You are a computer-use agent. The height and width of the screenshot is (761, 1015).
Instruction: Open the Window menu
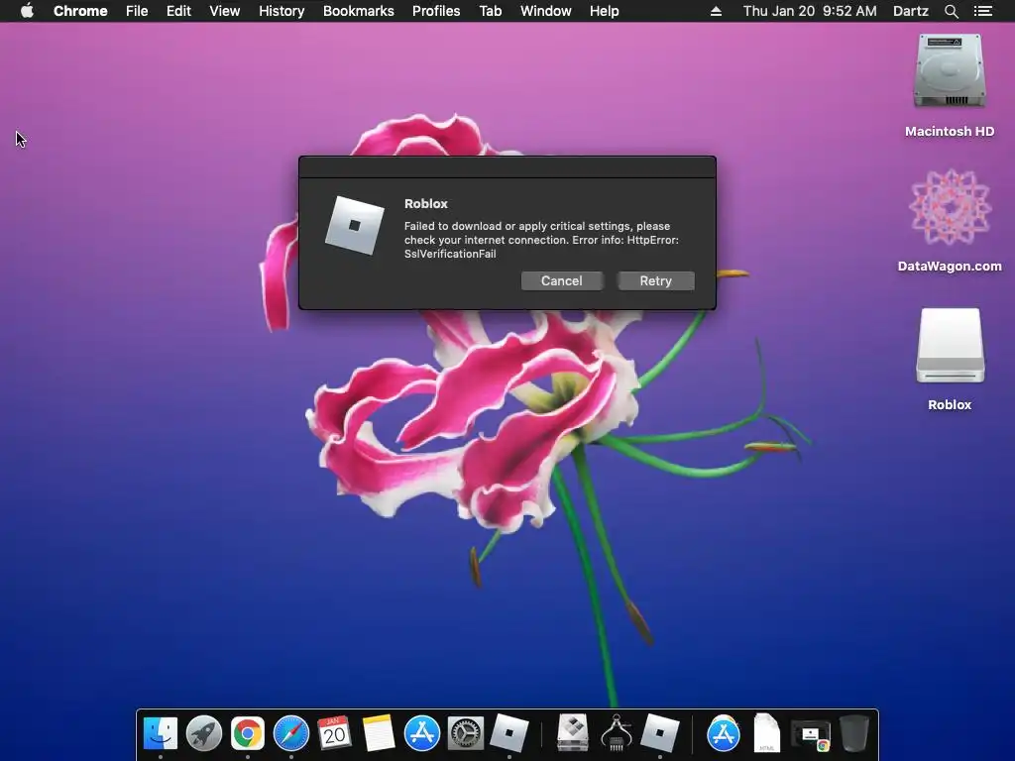[x=546, y=11]
